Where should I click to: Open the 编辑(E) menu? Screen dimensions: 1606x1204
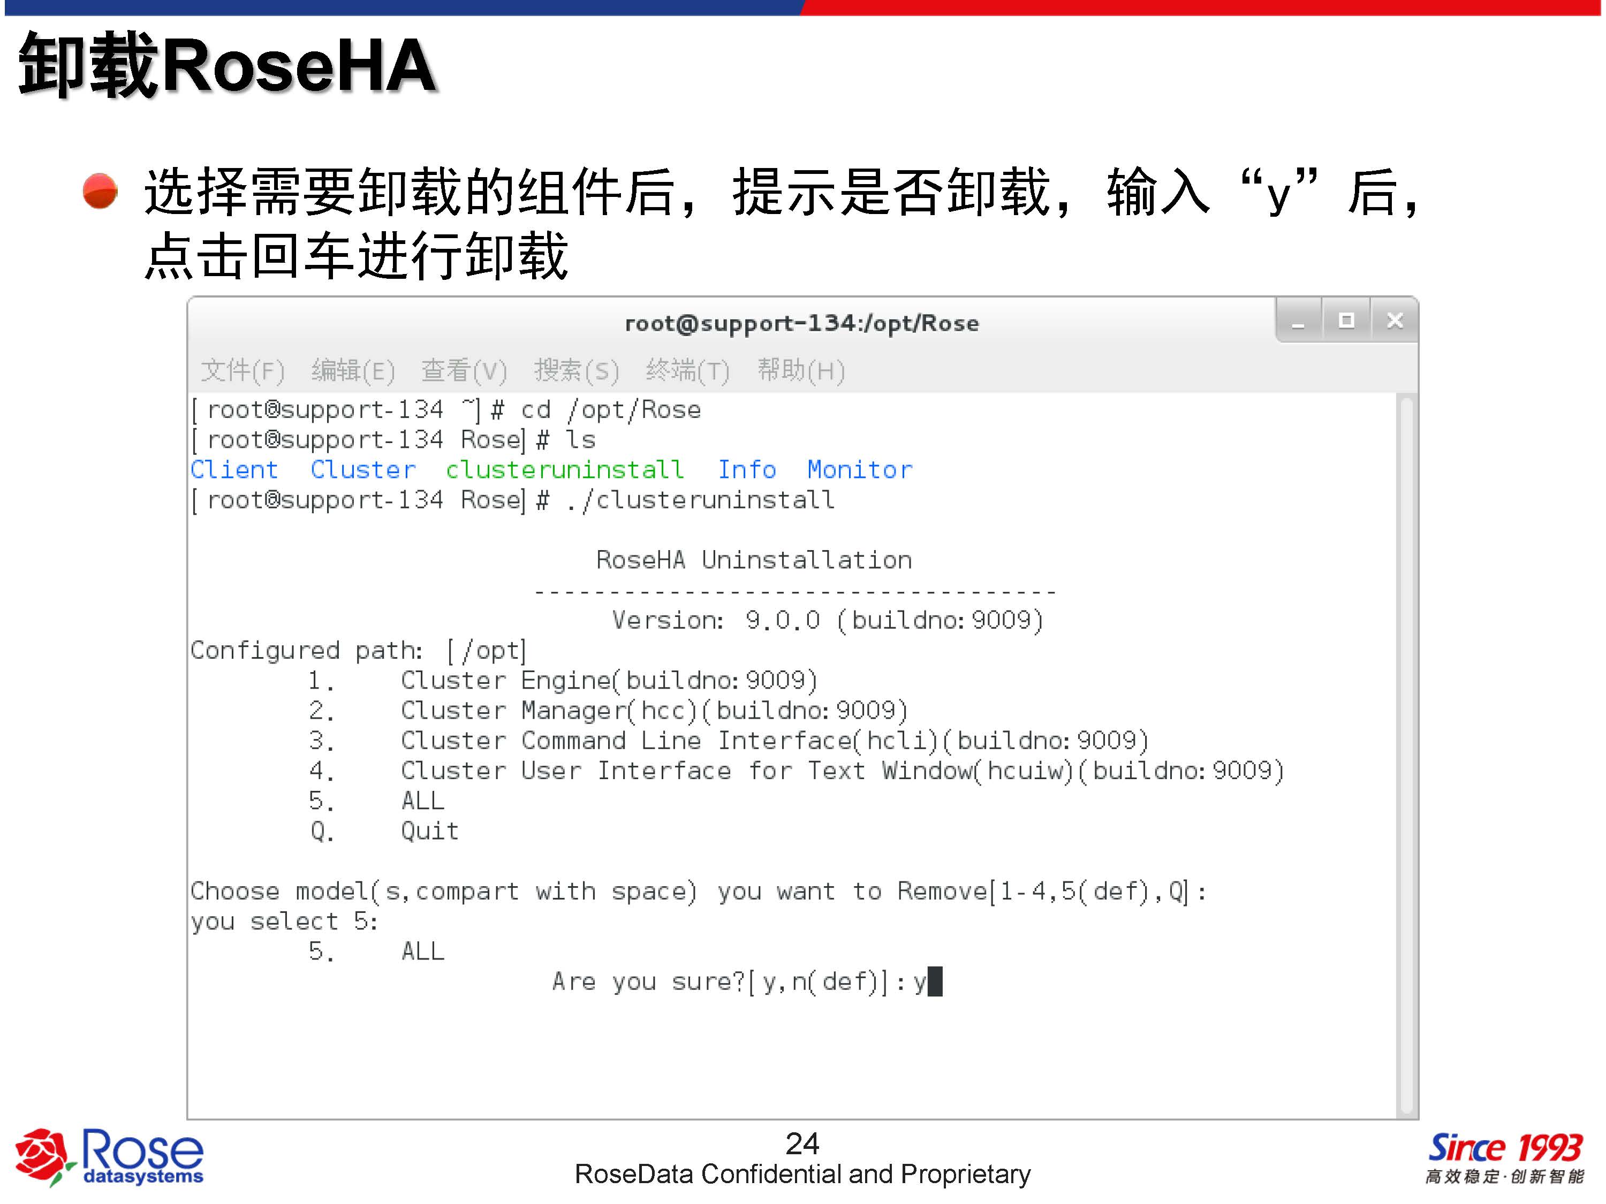coord(353,371)
